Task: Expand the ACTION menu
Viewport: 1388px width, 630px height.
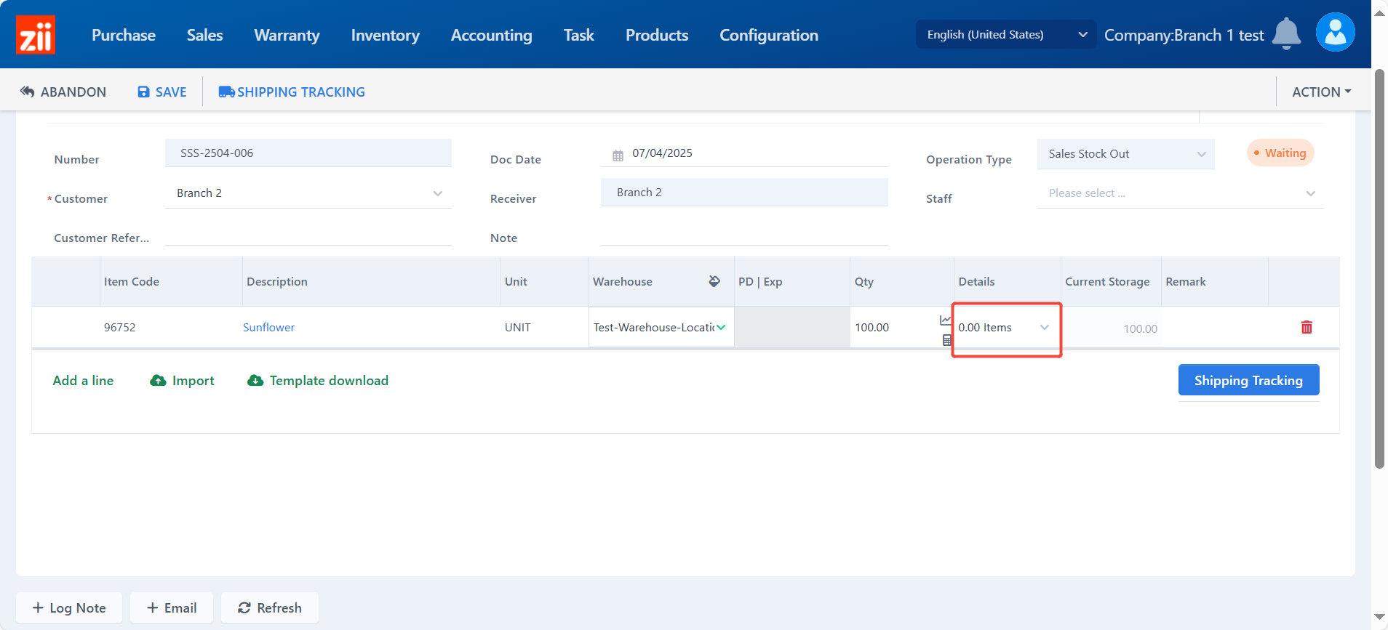Action: coord(1320,92)
